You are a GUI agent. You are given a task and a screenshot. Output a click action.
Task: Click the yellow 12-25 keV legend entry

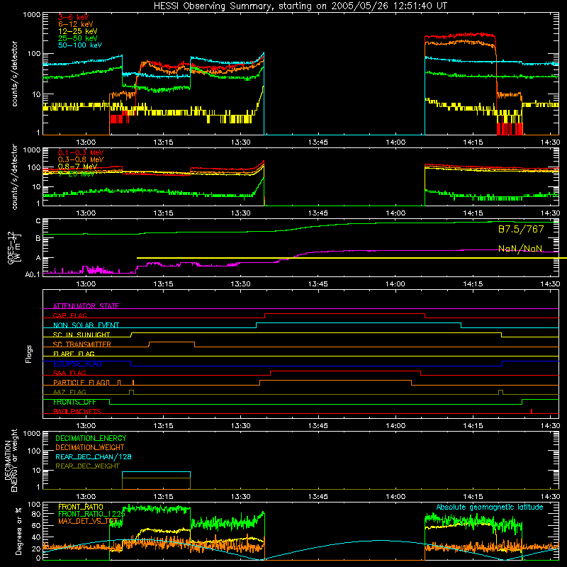pos(78,31)
